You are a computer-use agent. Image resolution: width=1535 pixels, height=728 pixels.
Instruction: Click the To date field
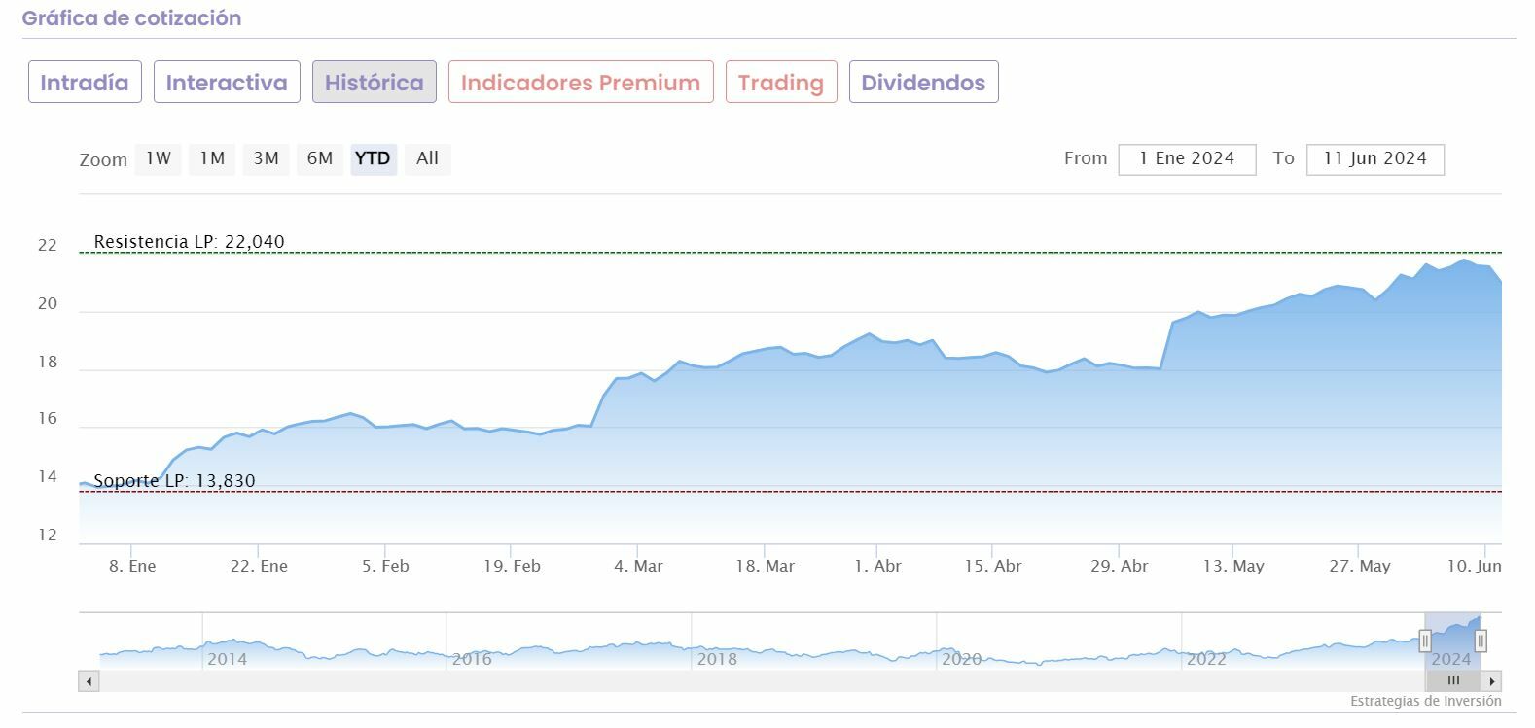(x=1374, y=159)
